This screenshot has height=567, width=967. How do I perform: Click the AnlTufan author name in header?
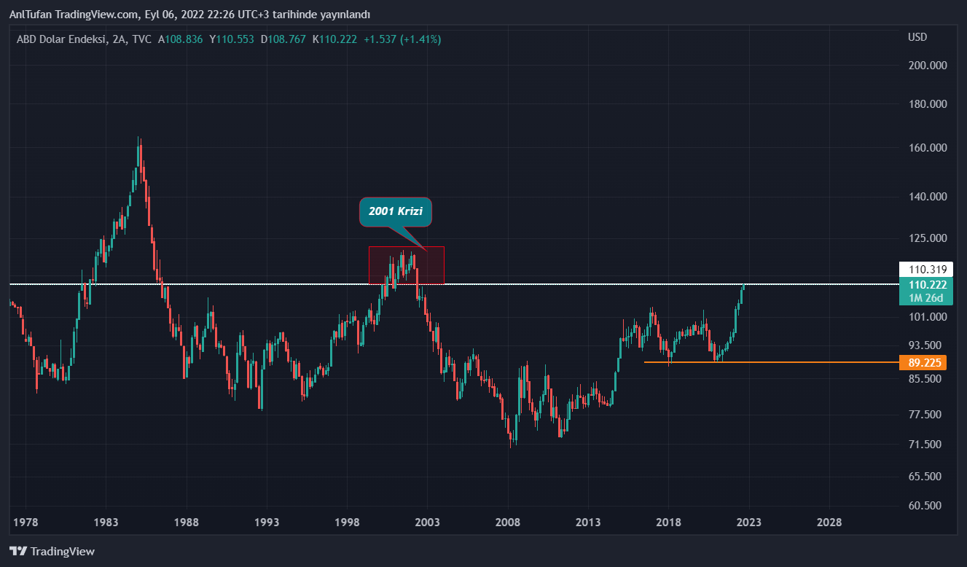point(28,15)
